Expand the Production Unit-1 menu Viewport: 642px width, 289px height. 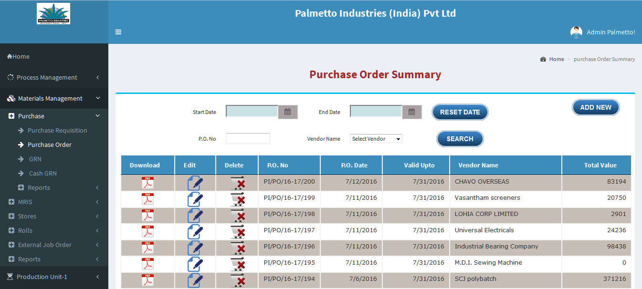click(54, 277)
